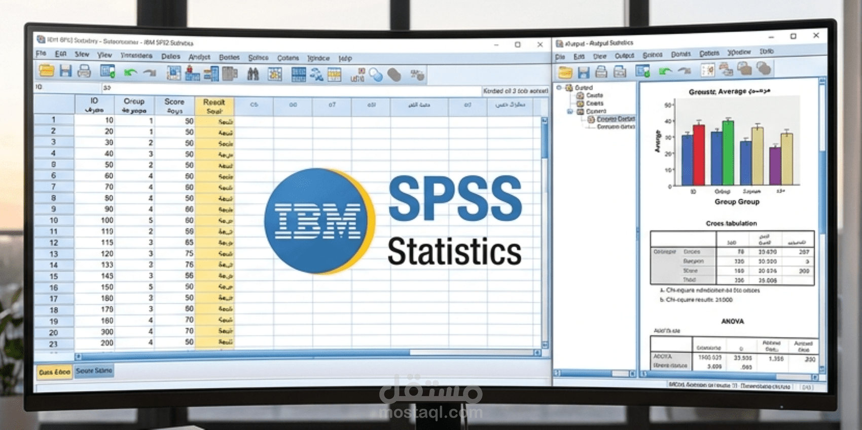Click the cell name box showing "IO"

tap(67, 87)
